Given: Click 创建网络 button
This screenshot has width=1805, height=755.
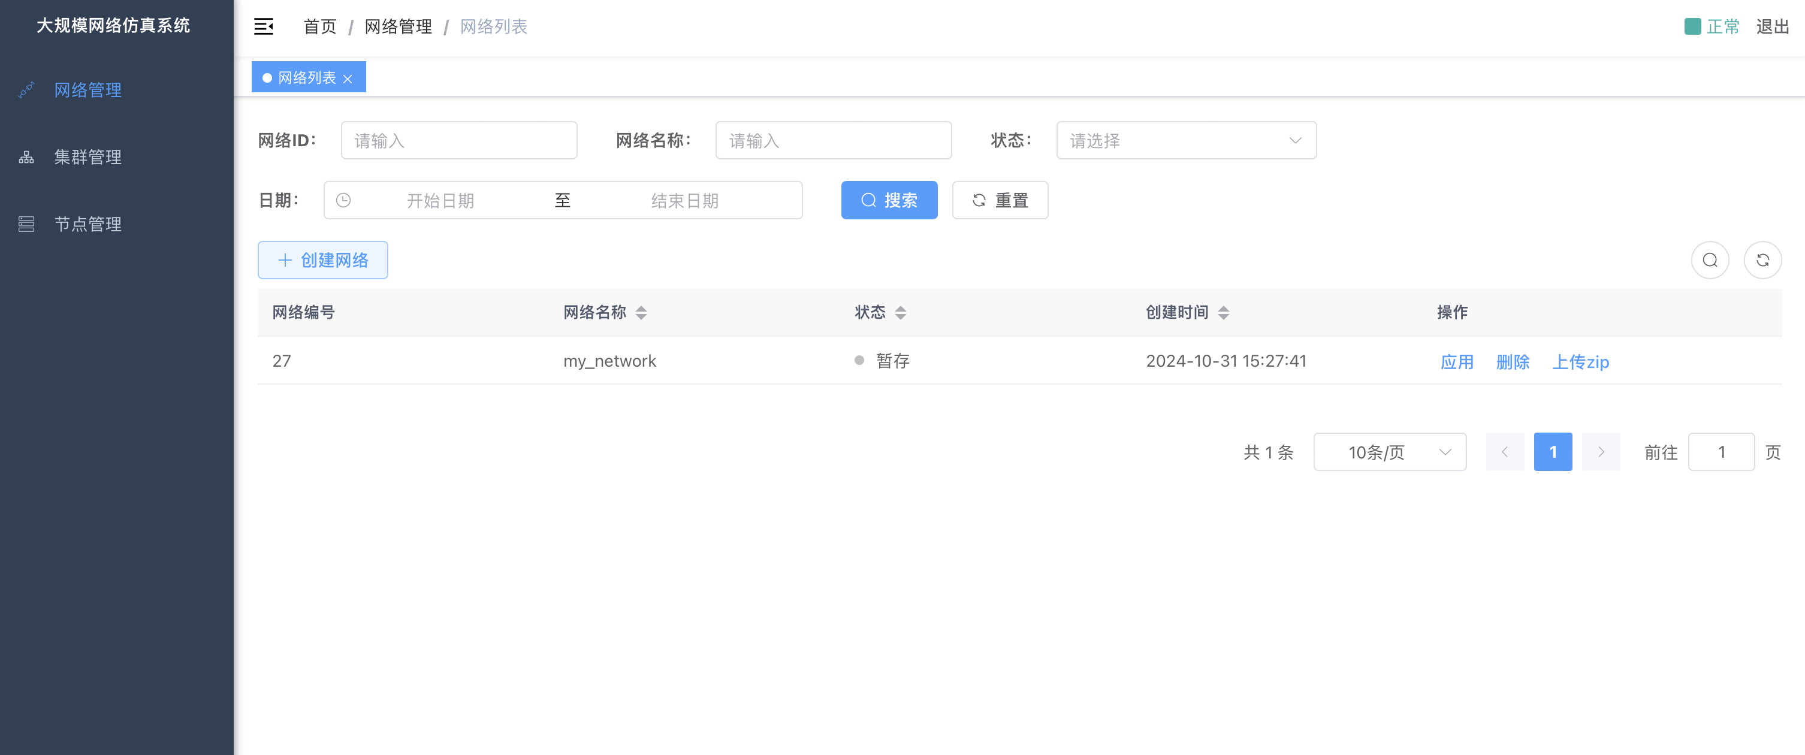Looking at the screenshot, I should (x=322, y=260).
